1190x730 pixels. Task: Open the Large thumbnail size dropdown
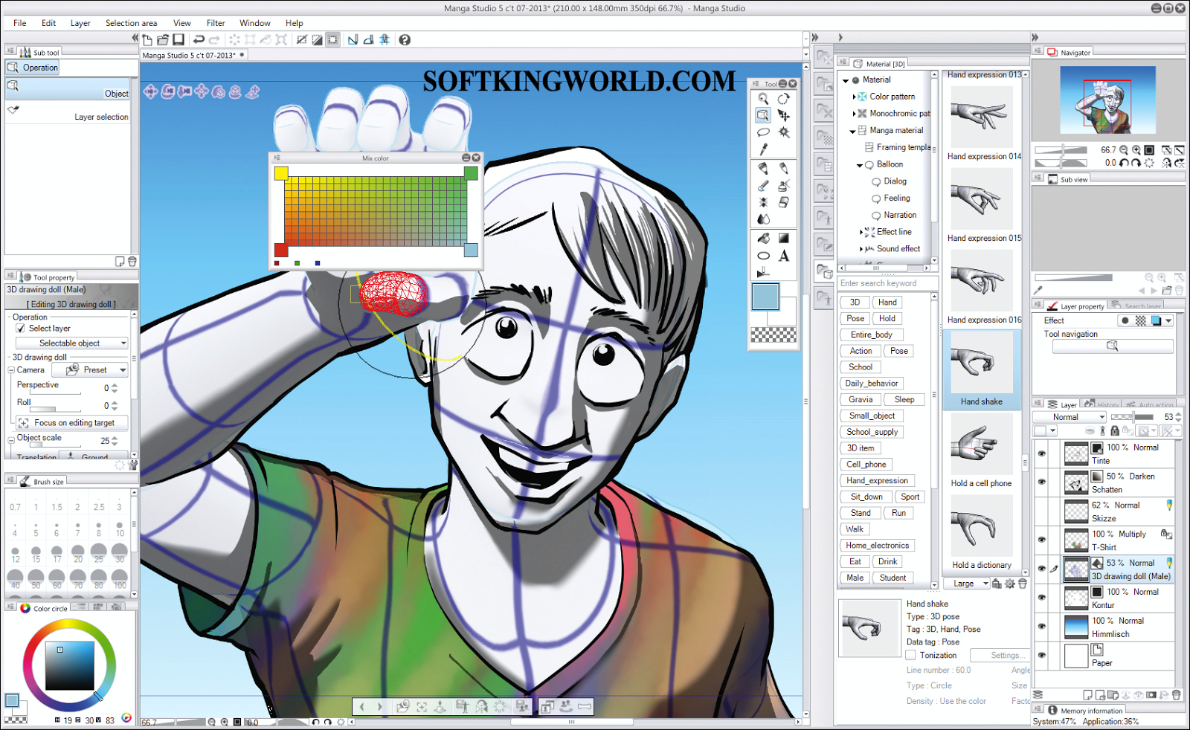click(x=968, y=584)
